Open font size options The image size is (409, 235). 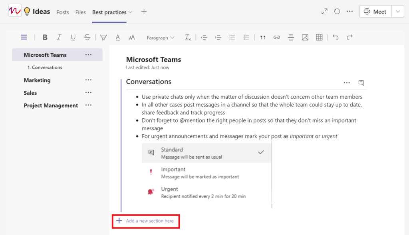coord(132,37)
